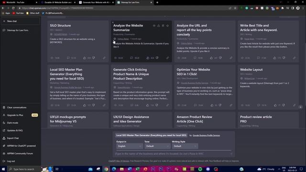Add Analyze the Website prompt to a list
This screenshot has width=306, height=172.
[163, 25]
